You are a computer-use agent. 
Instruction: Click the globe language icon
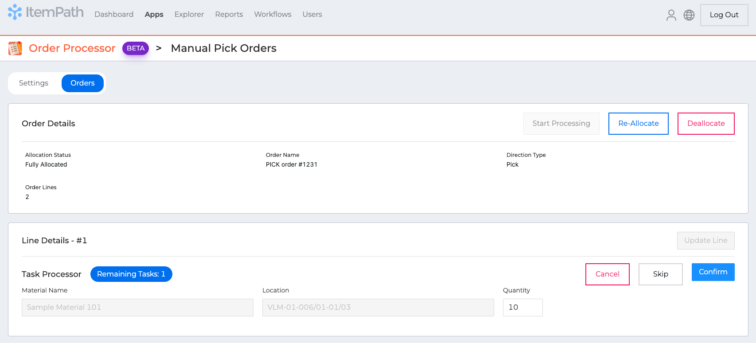pos(689,15)
